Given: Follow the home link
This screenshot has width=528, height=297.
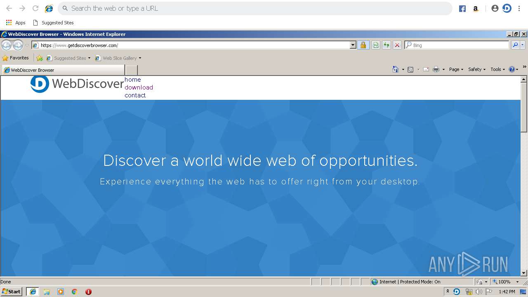Looking at the screenshot, I should (133, 80).
